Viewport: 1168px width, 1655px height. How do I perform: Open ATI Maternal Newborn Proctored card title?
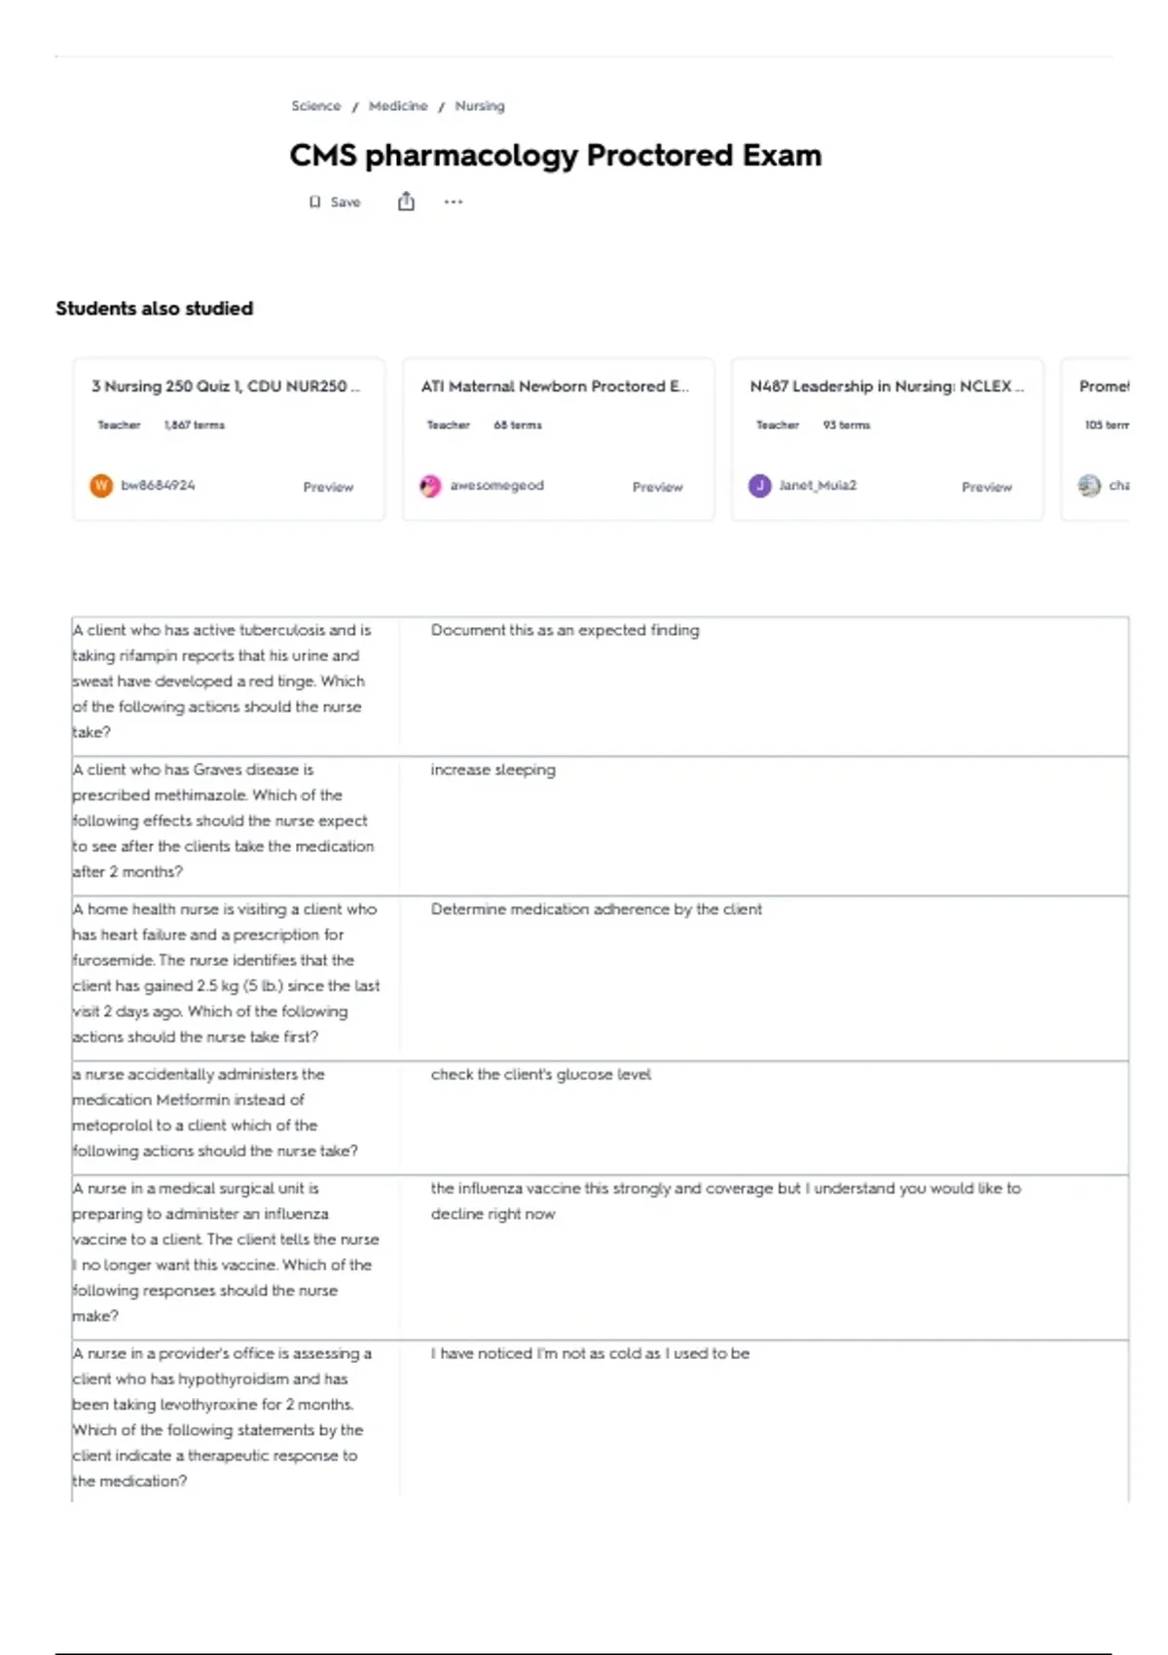click(x=555, y=386)
